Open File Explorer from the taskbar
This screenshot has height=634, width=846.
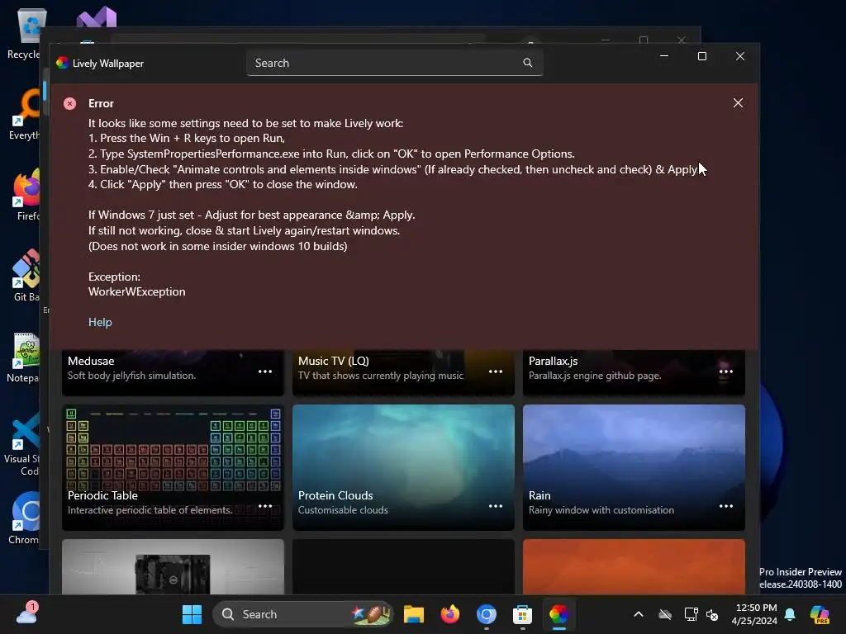pyautogui.click(x=414, y=614)
